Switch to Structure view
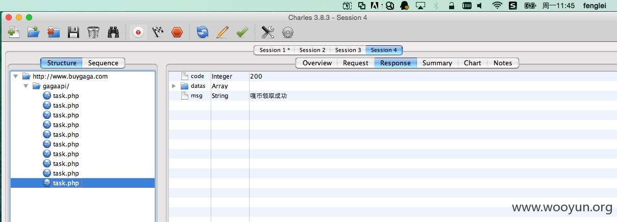This screenshot has height=222, width=617. tap(62, 63)
